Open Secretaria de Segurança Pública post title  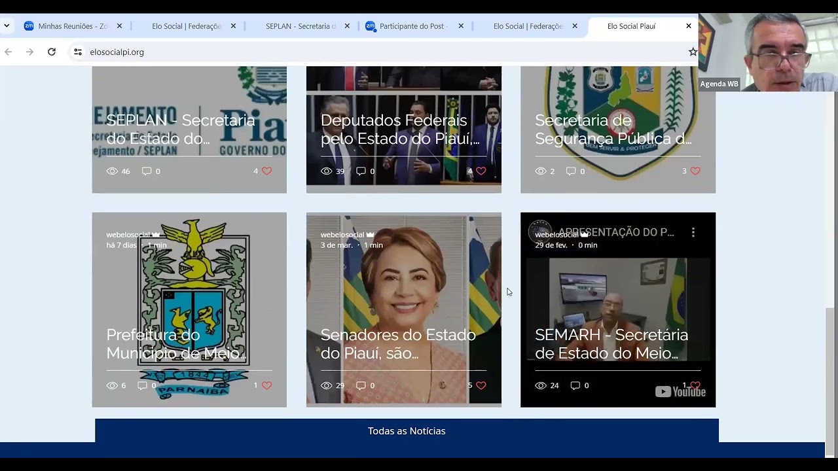pyautogui.click(x=613, y=130)
